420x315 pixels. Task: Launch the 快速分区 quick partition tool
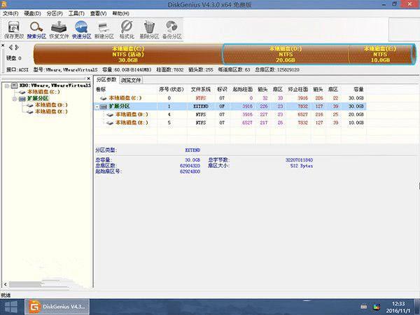[x=81, y=29]
